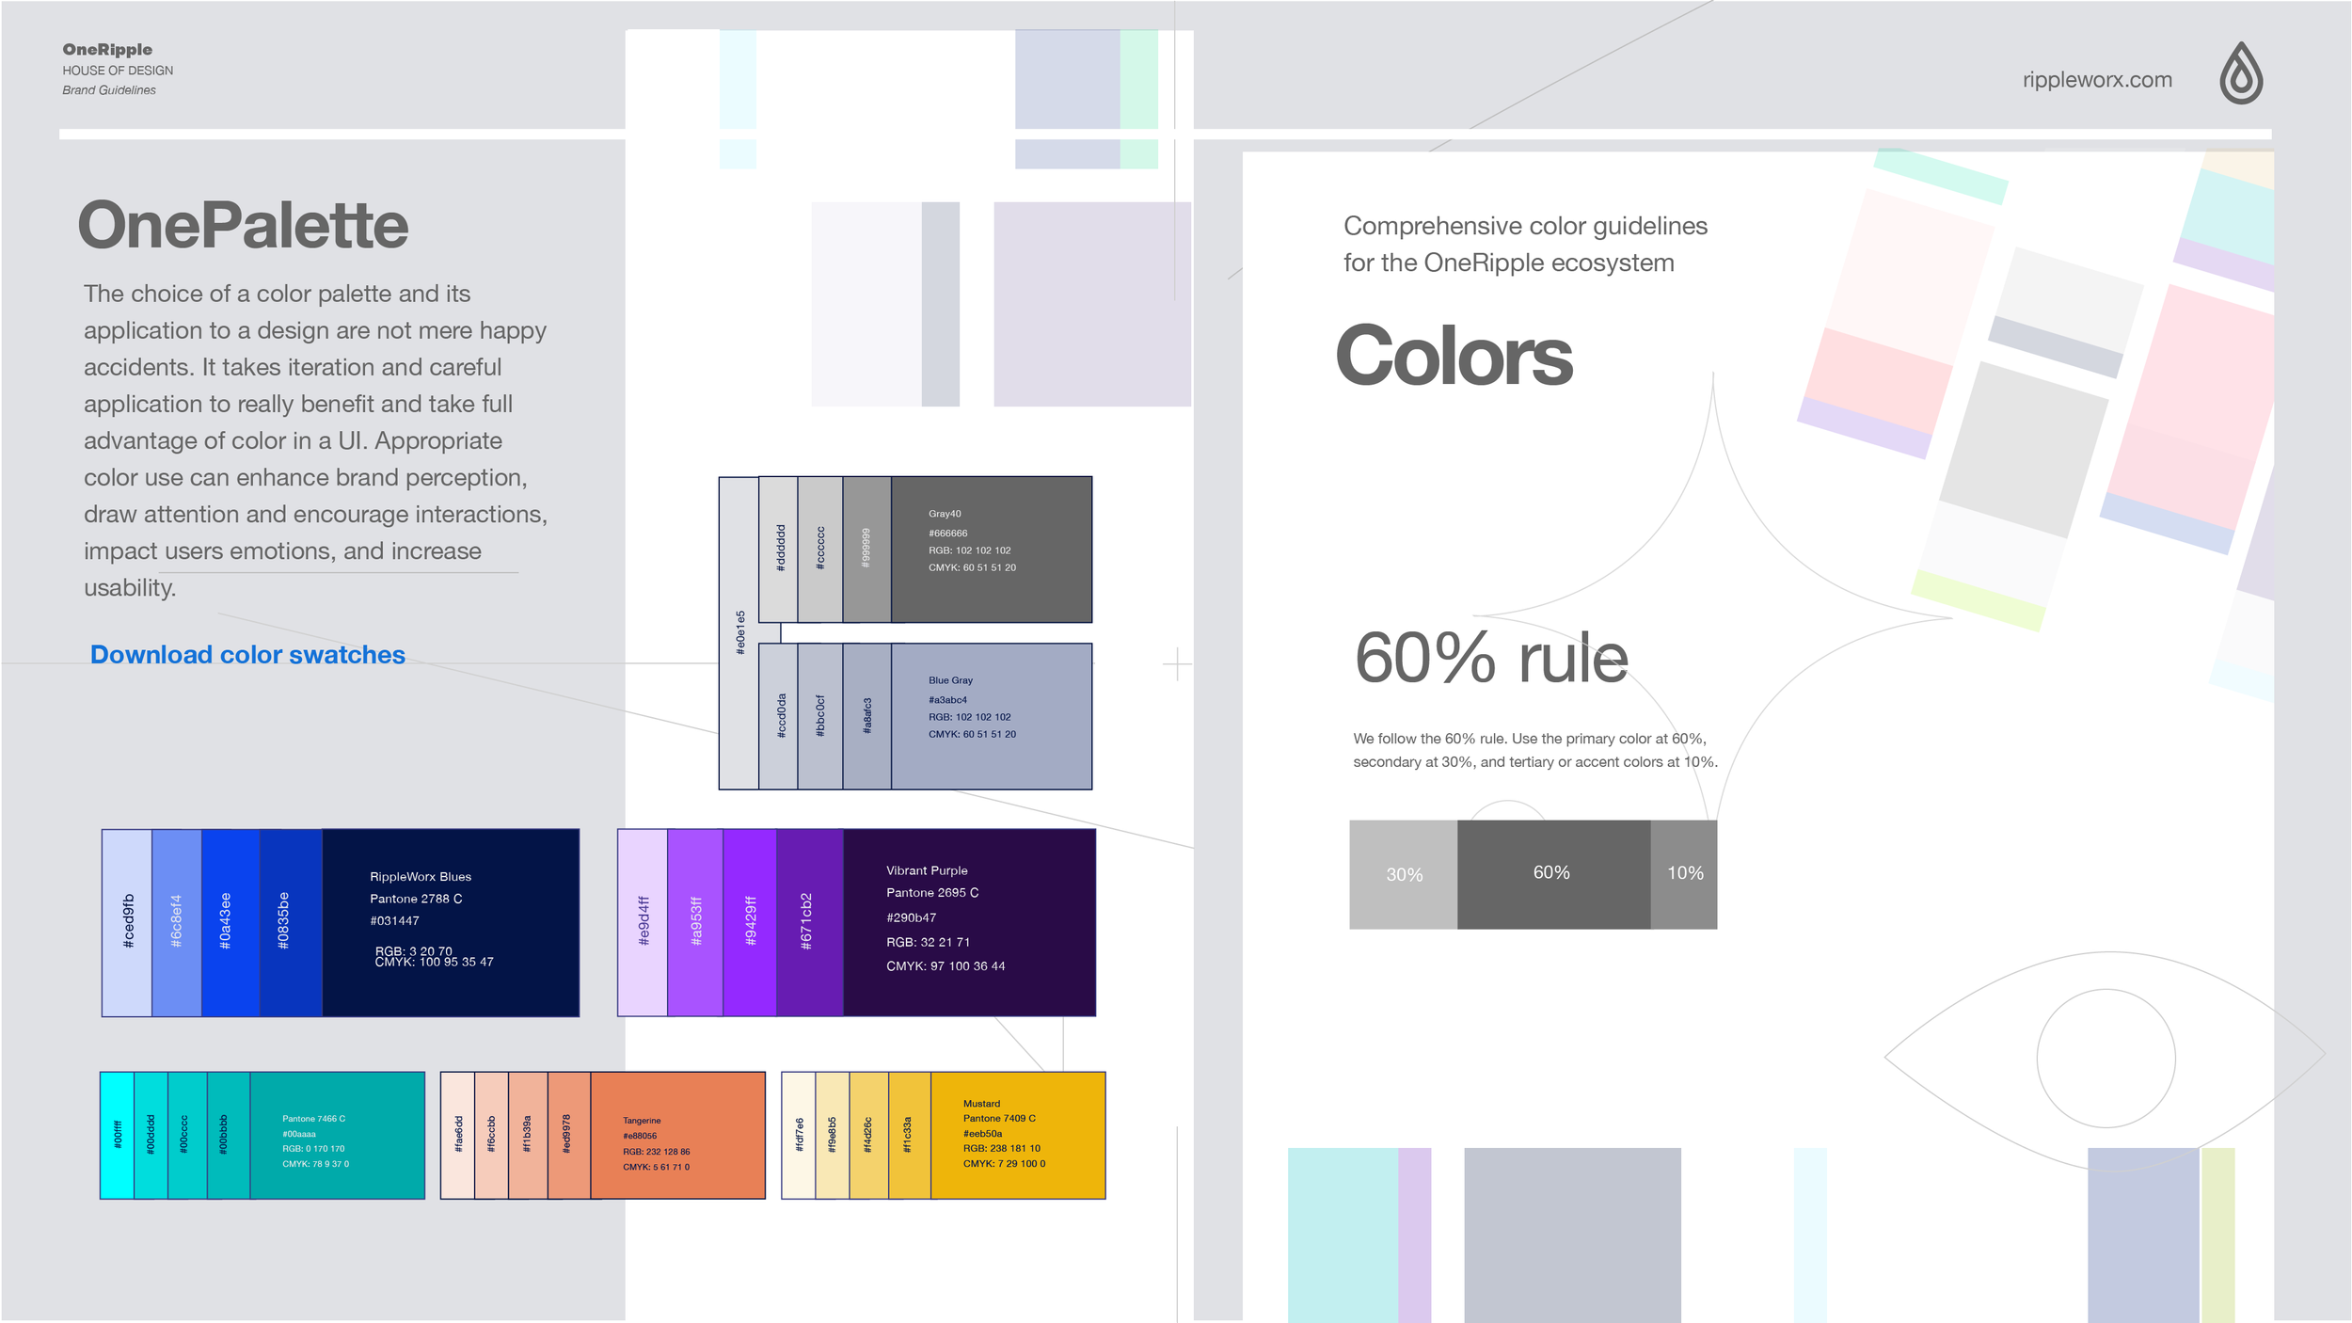2352x1323 pixels.
Task: Select the Tangerine #e88056 swatch
Action: click(x=678, y=1135)
